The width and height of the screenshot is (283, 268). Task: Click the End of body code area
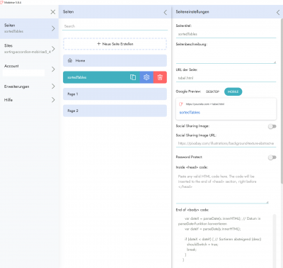coord(224,240)
